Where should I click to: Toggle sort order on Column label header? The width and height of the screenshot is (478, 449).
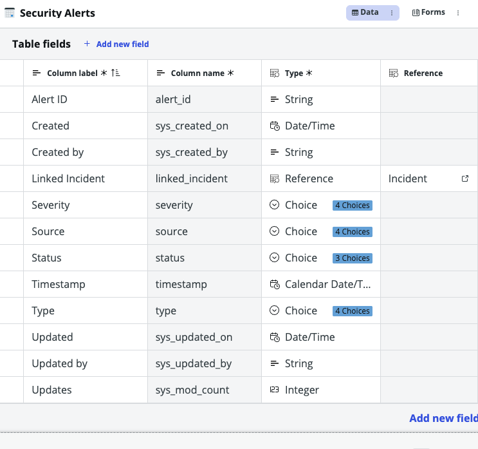pyautogui.click(x=116, y=73)
